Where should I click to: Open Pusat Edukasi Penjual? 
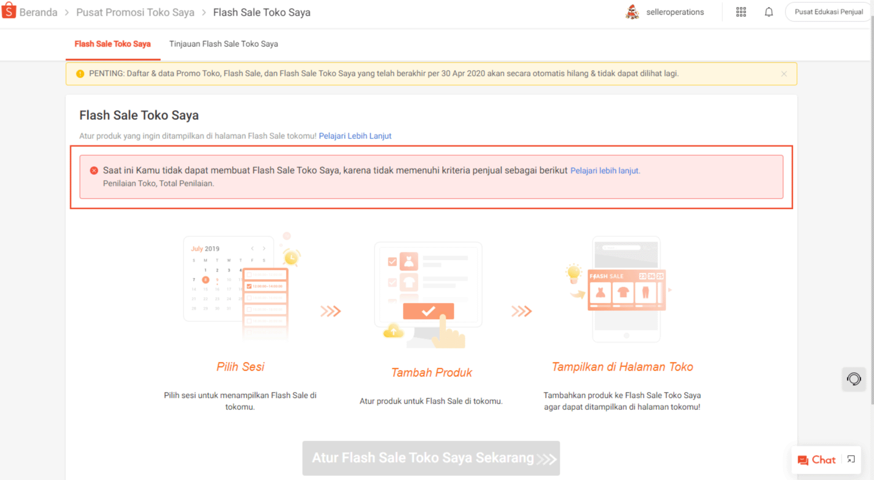tap(828, 12)
